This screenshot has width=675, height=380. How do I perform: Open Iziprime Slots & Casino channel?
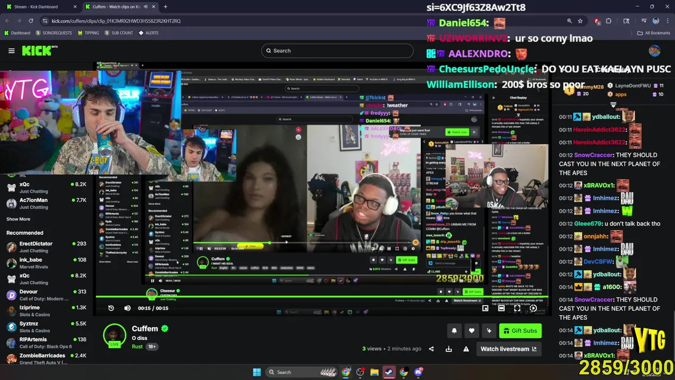click(46, 311)
